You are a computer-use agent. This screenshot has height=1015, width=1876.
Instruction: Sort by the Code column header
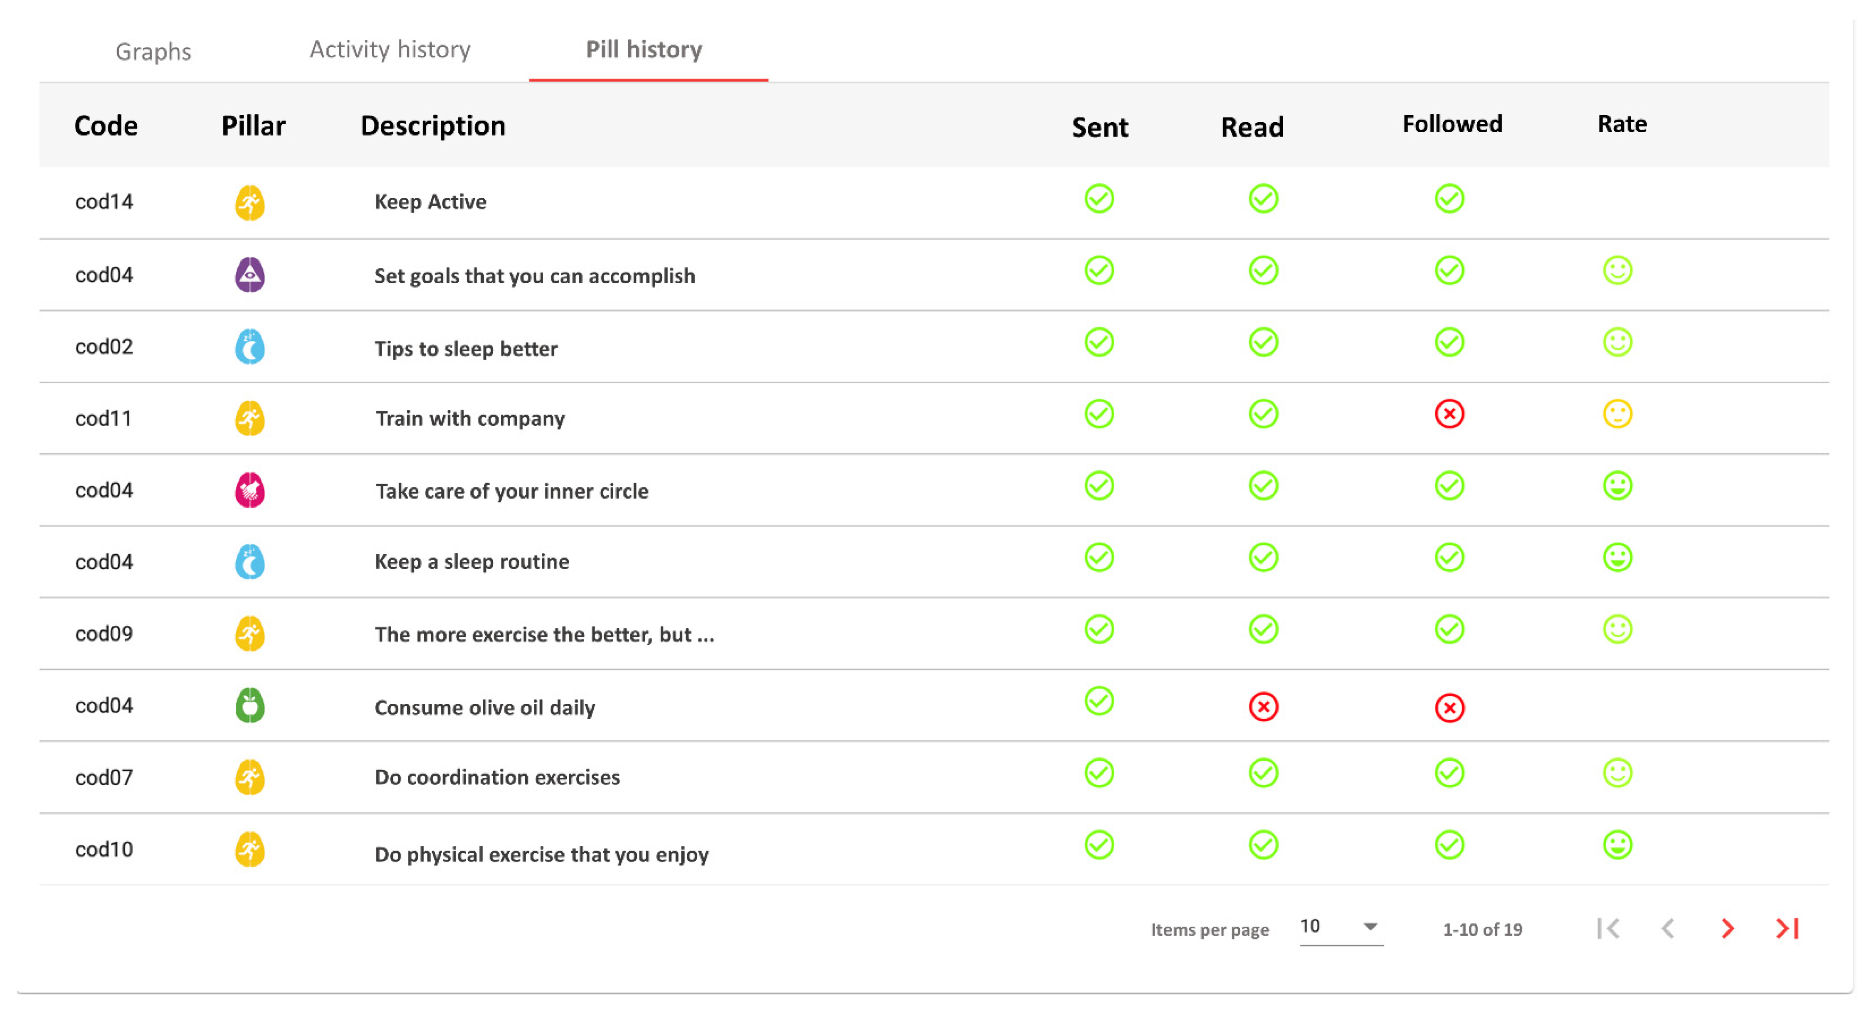(x=106, y=126)
